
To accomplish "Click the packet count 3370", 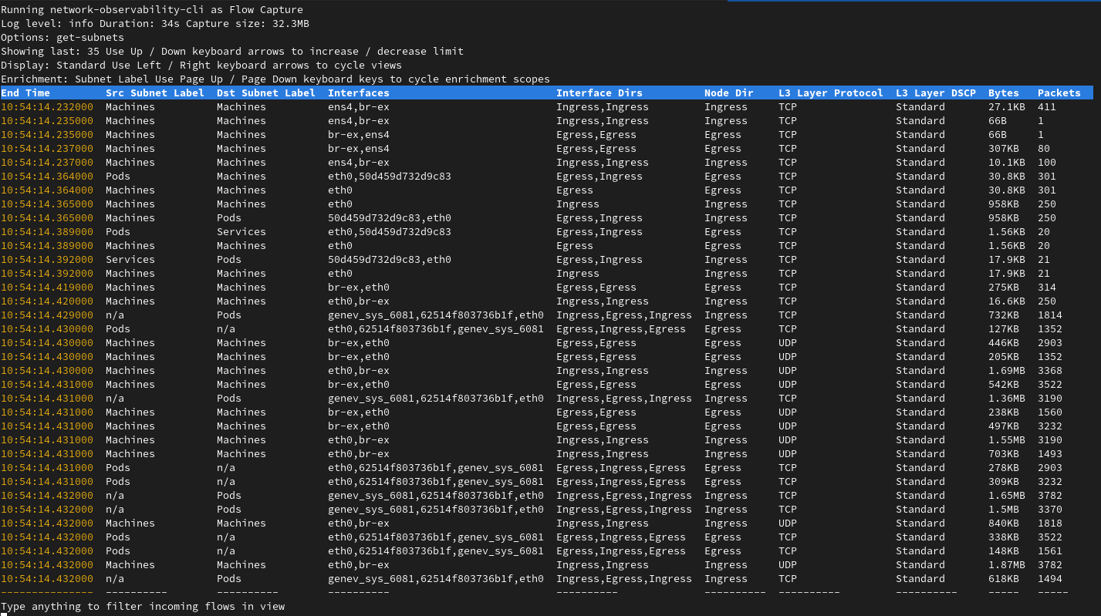I will pos(1050,509).
